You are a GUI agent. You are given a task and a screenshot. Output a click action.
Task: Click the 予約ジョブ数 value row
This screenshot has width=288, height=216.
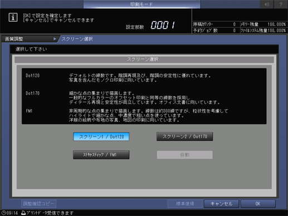pos(214,31)
